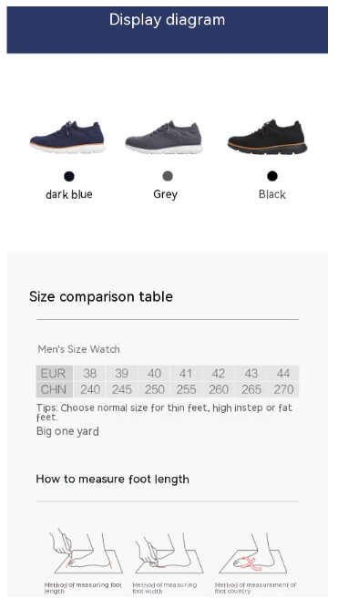The height and width of the screenshot is (609, 338).
Task: Click the dark blue shoe image
Action: [x=67, y=137]
